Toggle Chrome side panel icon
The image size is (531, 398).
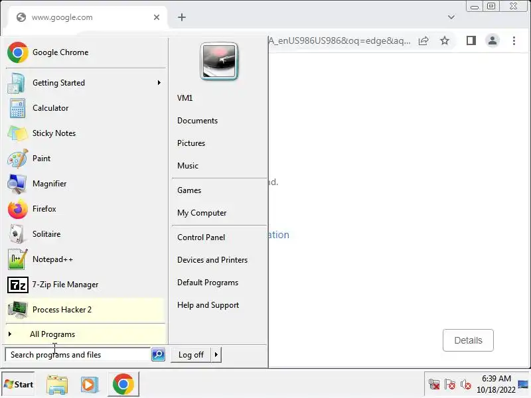pos(471,40)
